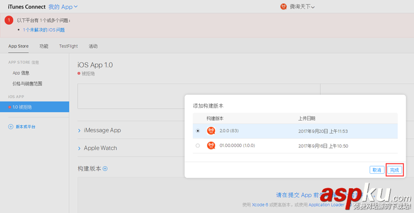Click the 被拒绝 status under iOS App 1.0
Viewport: 414px width, 213px height.
pyautogui.click(x=88, y=73)
